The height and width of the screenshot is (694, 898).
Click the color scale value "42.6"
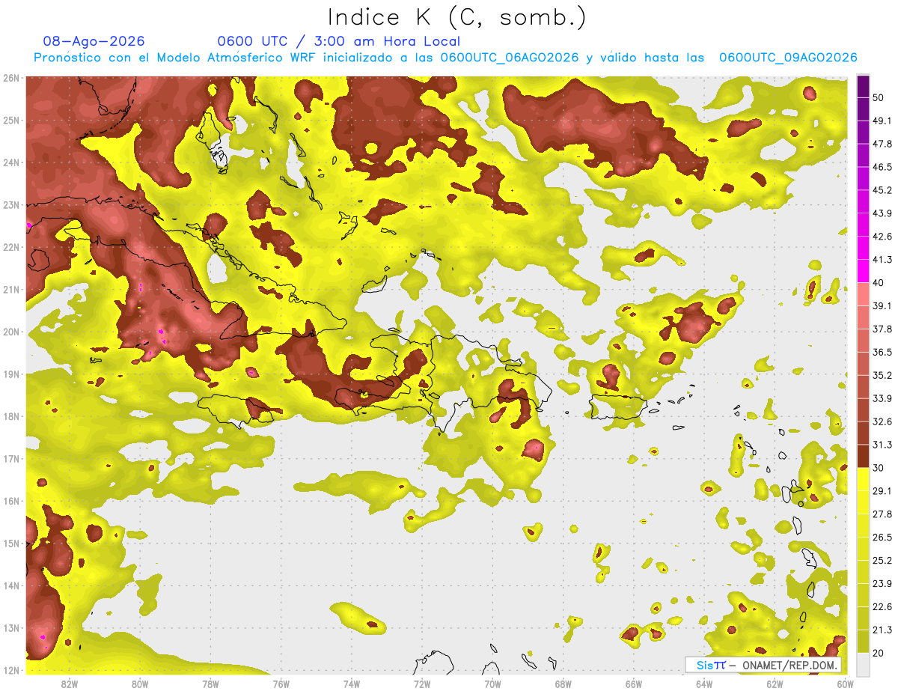point(882,237)
